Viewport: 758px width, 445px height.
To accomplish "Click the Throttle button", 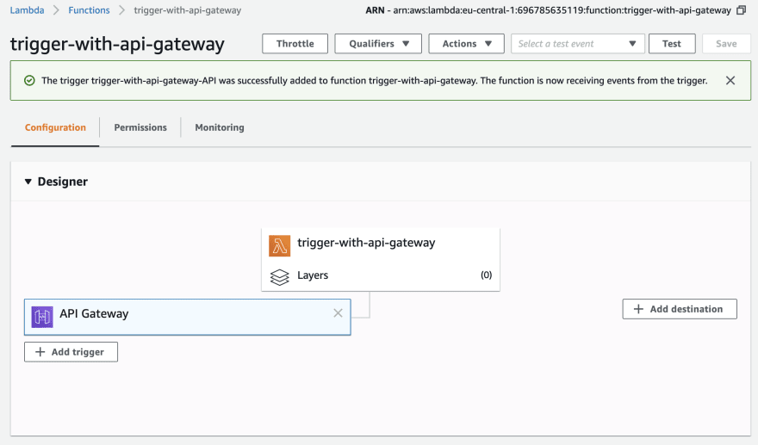I will [x=295, y=44].
